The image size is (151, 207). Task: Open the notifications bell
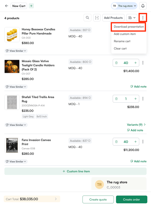pyautogui.click(x=143, y=6)
